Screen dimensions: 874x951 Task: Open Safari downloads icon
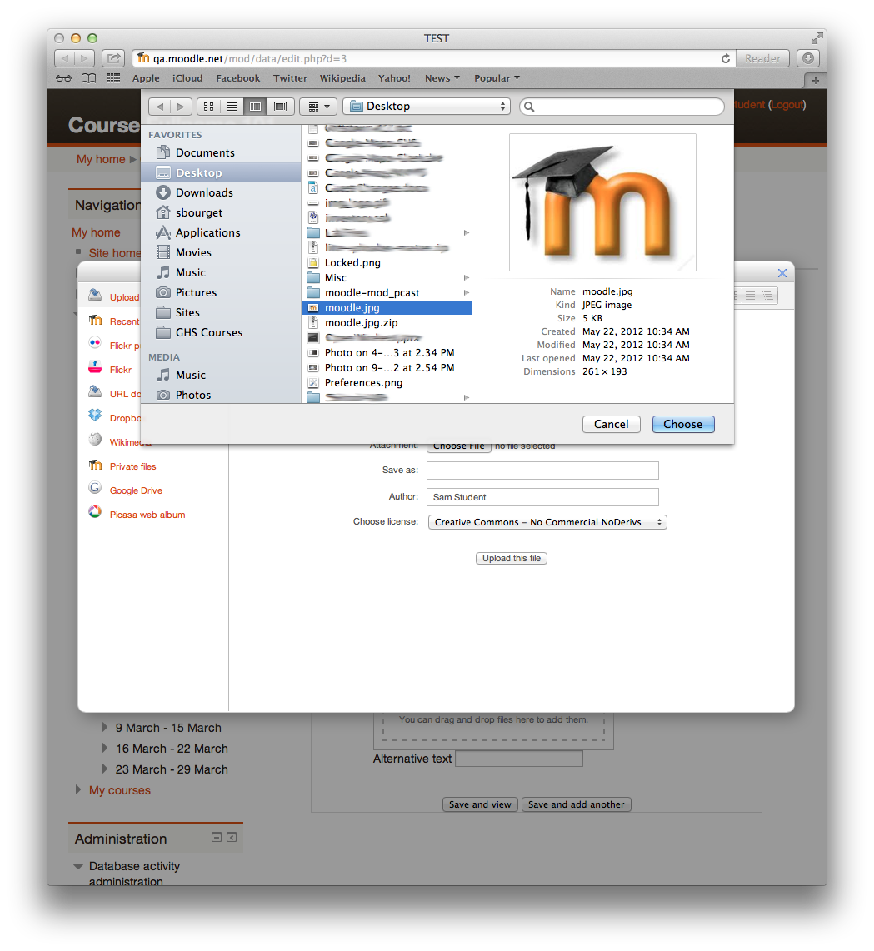[808, 58]
